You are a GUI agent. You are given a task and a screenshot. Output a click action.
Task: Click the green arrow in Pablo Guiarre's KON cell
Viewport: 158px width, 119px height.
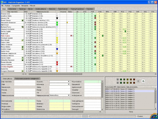click(103, 36)
